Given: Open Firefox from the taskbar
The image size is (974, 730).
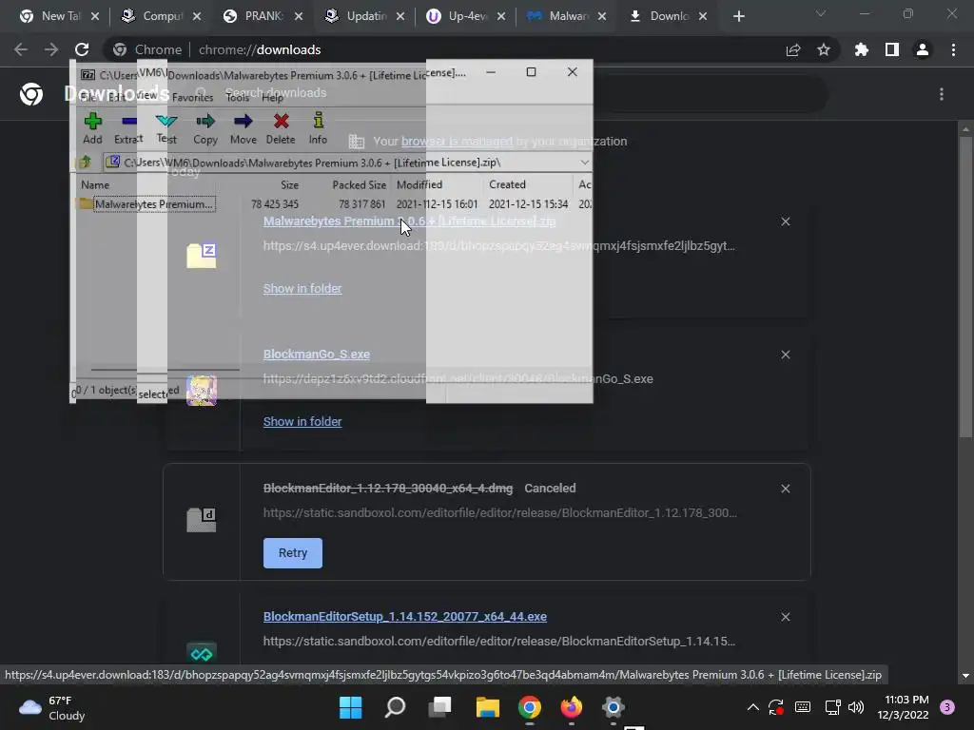Looking at the screenshot, I should tap(572, 707).
